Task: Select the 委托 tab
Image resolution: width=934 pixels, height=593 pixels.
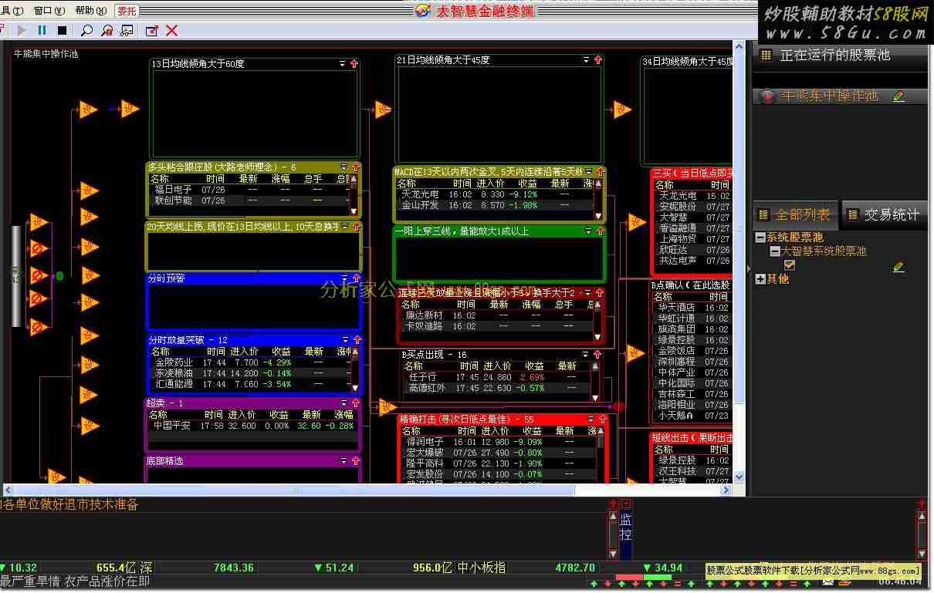Action: (127, 11)
